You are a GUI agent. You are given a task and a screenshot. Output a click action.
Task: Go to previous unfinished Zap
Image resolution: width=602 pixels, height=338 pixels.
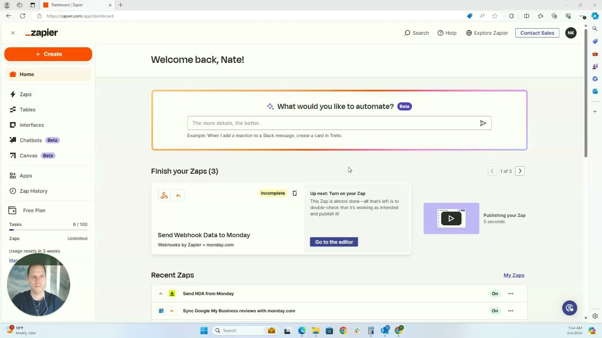click(492, 171)
